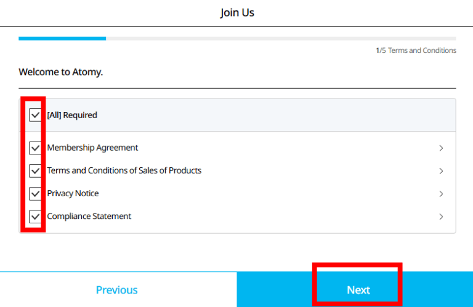Click the [All] Required label text

coord(72,115)
